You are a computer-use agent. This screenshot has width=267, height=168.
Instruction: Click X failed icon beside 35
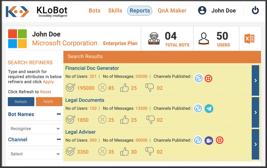102,151
